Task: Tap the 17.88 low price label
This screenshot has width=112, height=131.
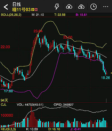Action: [x=8, y=91]
